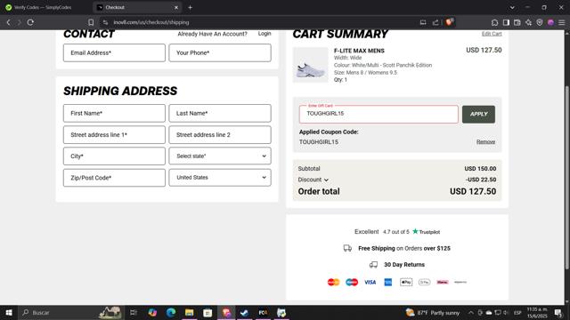Open the United States country dropdown
The width and height of the screenshot is (570, 320).
220,178
